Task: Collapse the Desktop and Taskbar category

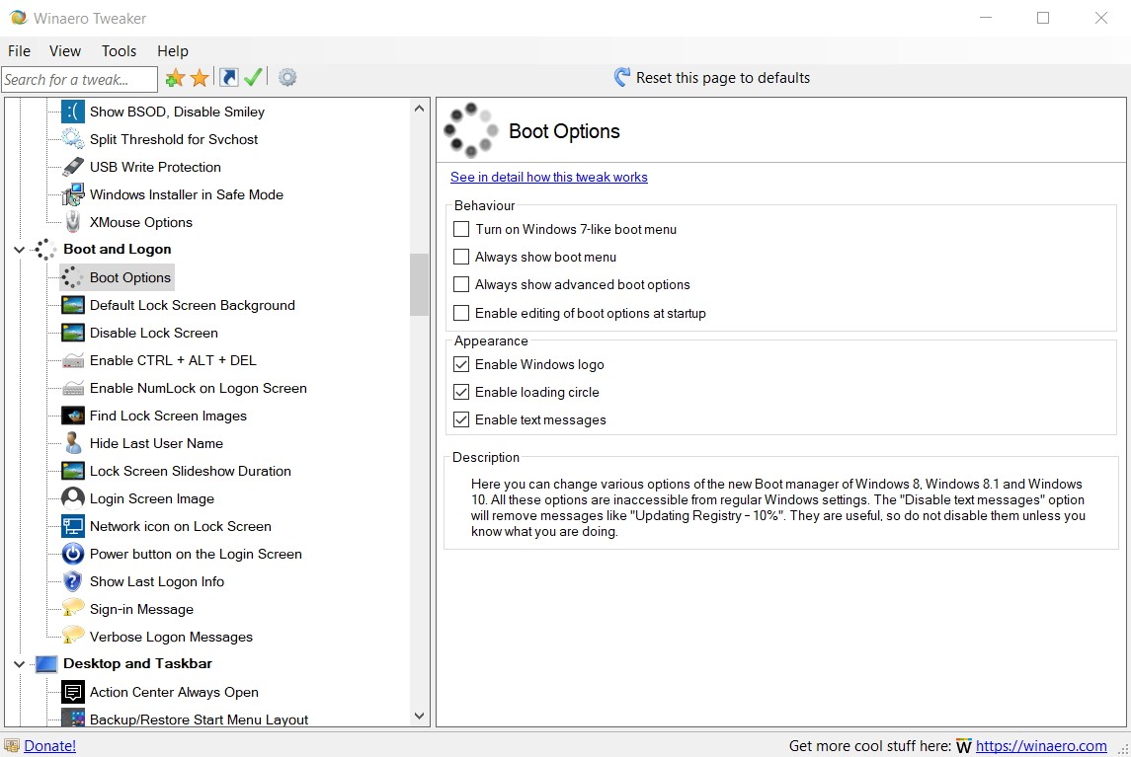Action: click(x=20, y=664)
